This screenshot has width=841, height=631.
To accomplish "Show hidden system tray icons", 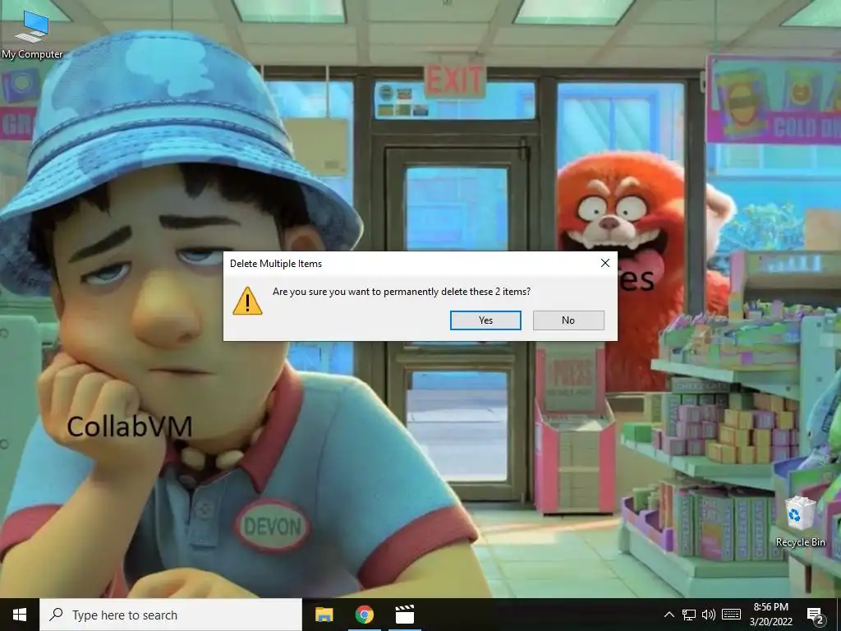I will click(669, 615).
